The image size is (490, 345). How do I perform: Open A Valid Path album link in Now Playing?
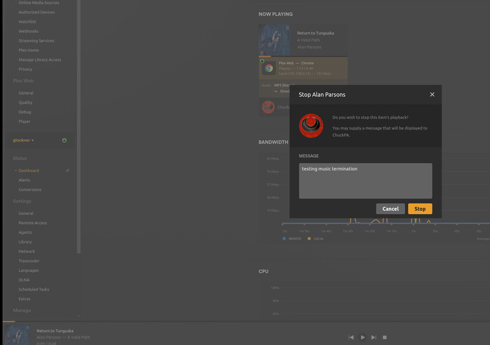pos(308,40)
